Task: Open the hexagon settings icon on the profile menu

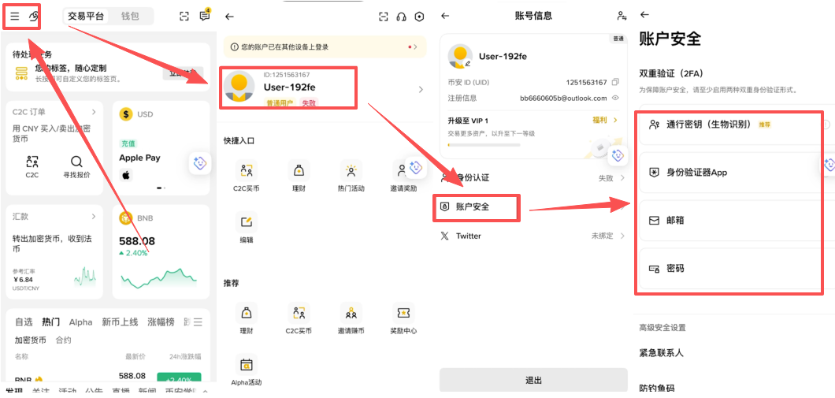Action: click(420, 17)
